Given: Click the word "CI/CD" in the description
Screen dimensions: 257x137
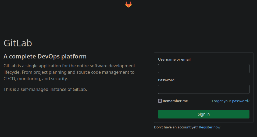Looking at the screenshot, I should [9, 79].
